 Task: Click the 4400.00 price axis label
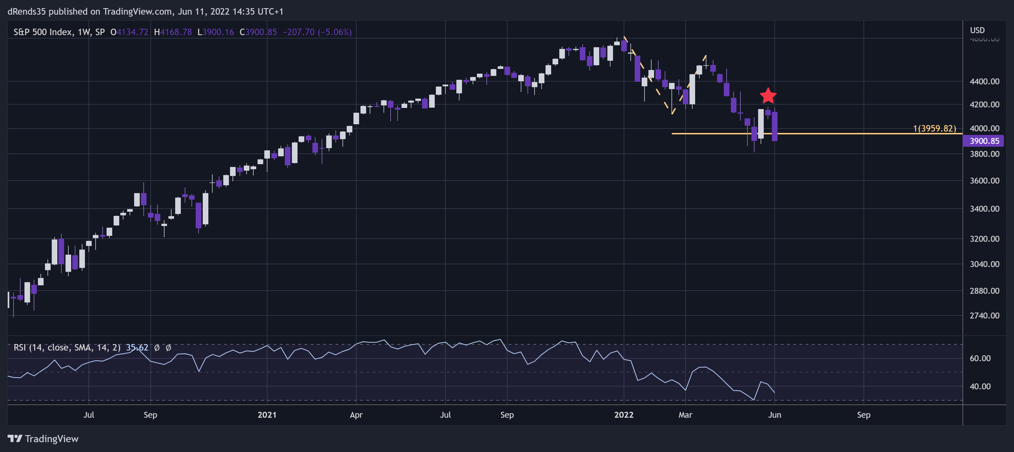(984, 82)
